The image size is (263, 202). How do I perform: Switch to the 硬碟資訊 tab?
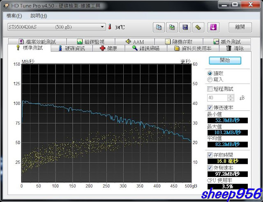[72, 48]
